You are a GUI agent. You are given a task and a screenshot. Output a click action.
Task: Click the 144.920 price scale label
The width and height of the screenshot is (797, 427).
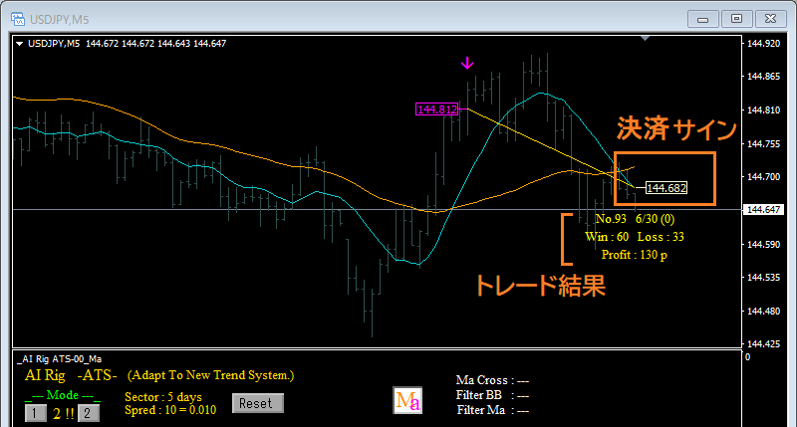763,44
